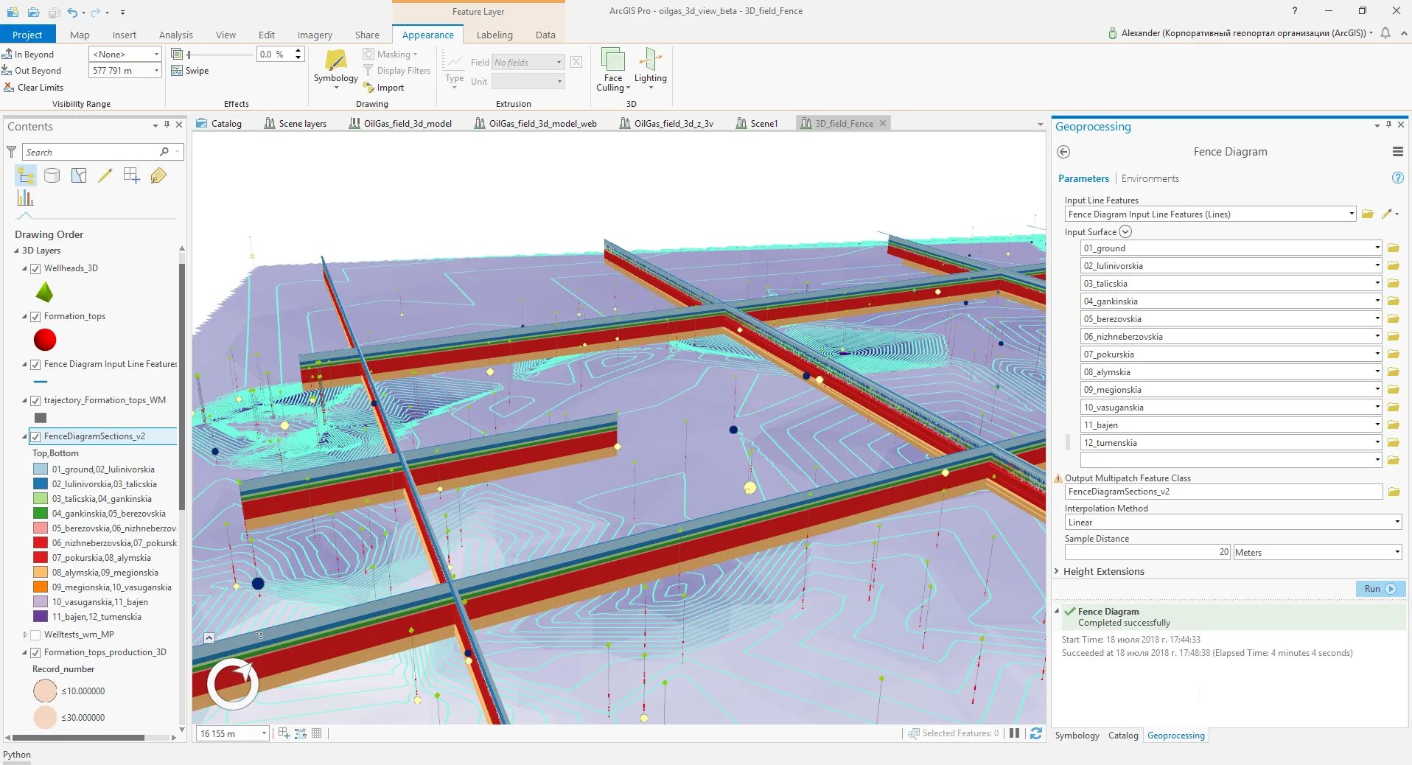Open the notifications bell icon
Viewport: 1412px width, 765px height.
(x=1385, y=33)
